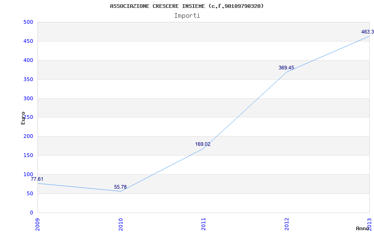Click the 369.45 data label
Screen dimensions: 374x233
[x=286, y=68]
